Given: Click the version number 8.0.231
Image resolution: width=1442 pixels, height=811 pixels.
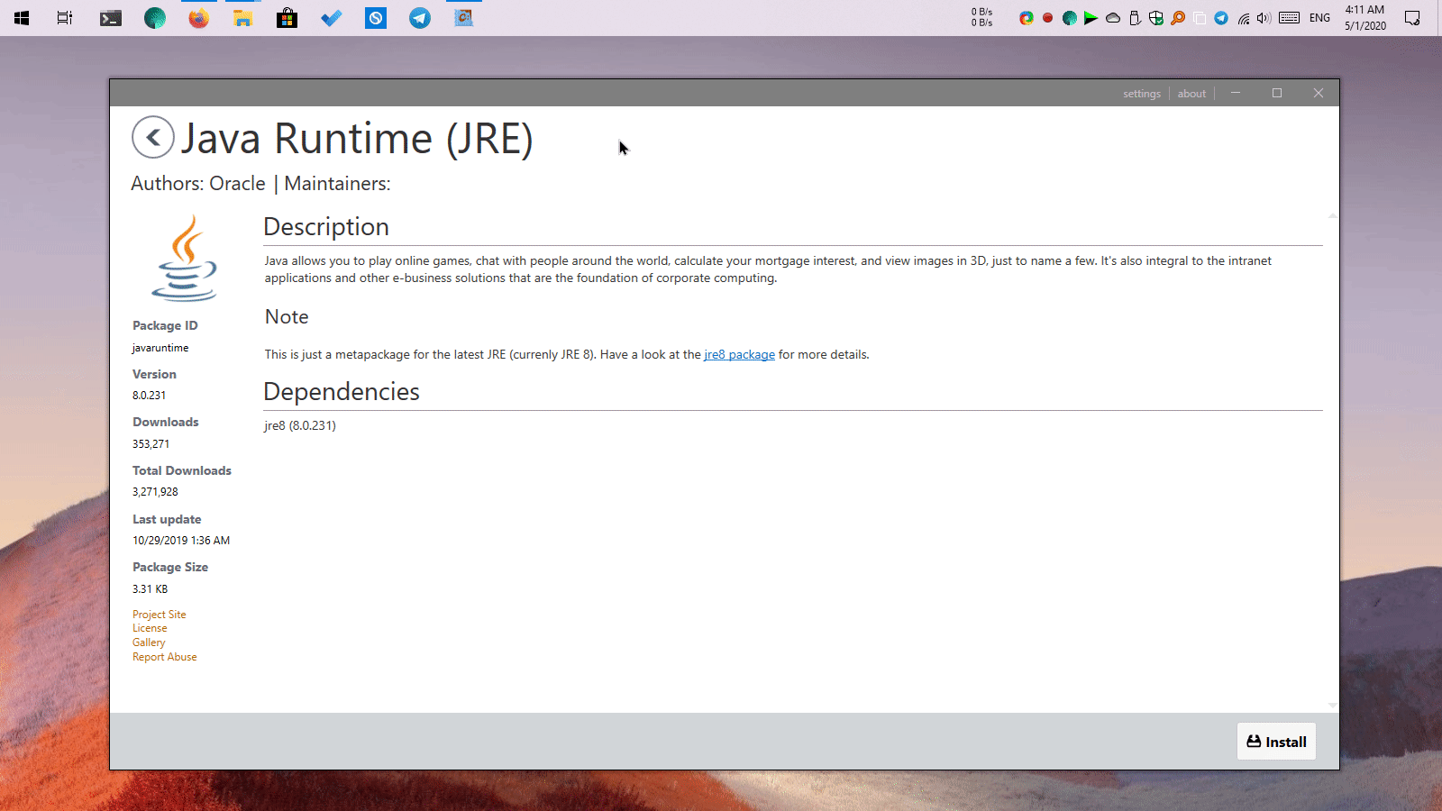Looking at the screenshot, I should point(150,396).
